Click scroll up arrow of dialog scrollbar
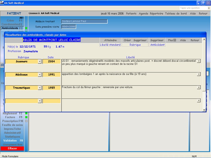211x158 pixels. tap(204, 39)
